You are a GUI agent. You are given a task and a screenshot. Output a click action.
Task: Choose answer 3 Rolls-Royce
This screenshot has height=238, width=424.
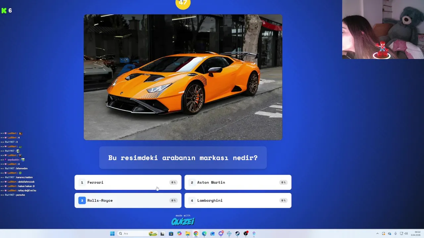[x=128, y=200]
